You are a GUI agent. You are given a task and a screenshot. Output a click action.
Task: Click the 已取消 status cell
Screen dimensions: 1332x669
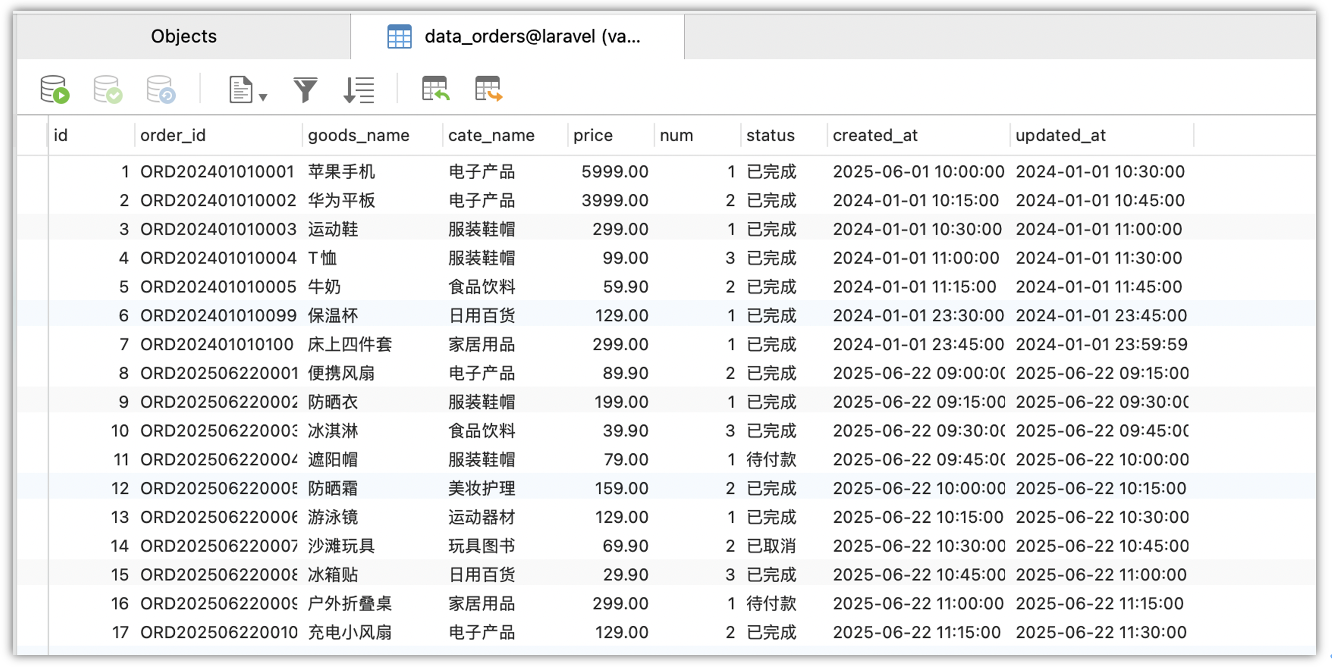[x=771, y=546]
